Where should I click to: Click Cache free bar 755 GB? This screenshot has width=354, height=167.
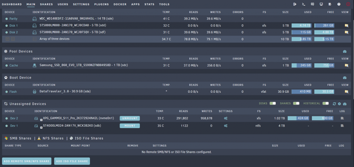pyautogui.click(x=324, y=65)
